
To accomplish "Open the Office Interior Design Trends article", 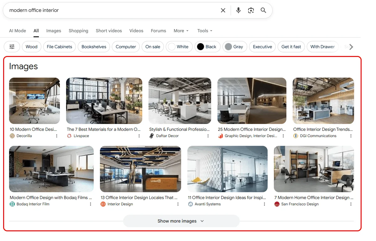I will point(323,129).
